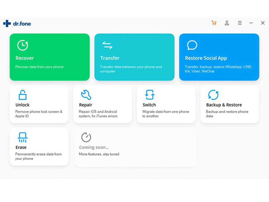
Task: Click the Erase shredder icon
Action: [23, 137]
